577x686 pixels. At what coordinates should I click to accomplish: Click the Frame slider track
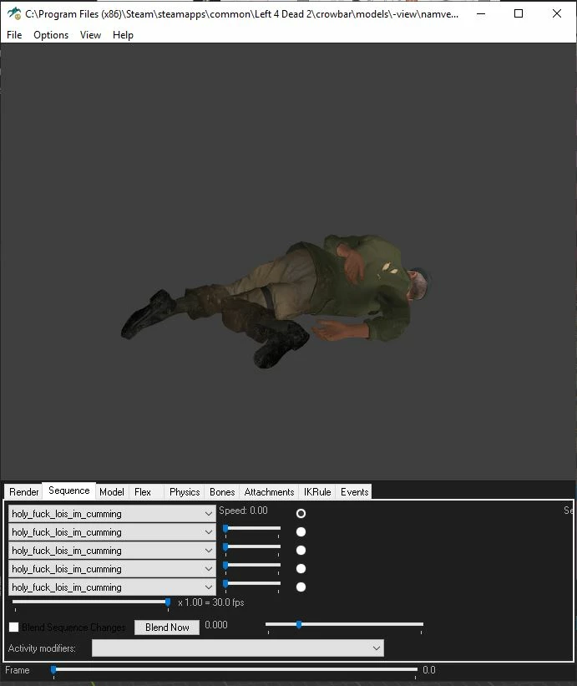[x=234, y=669]
